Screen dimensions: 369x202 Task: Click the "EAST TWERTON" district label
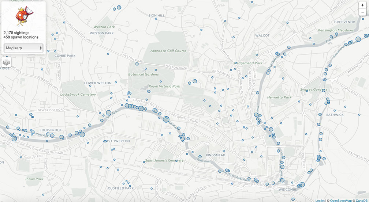[x=117, y=141]
